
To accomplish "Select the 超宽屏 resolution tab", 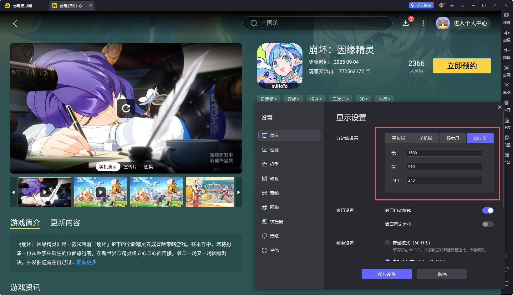I will pyautogui.click(x=453, y=138).
